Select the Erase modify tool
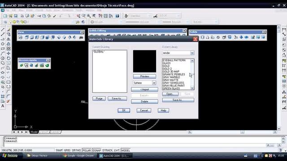Viewport: 287px width, 161px height. (9, 30)
